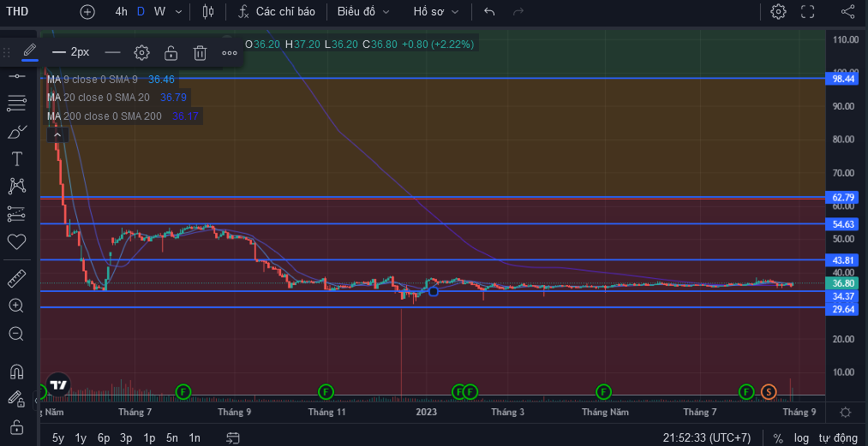The image size is (868, 446).
Task: Open the line style dropdown
Action: (112, 52)
